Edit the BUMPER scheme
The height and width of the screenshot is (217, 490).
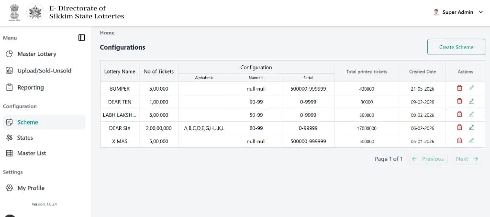pyautogui.click(x=471, y=88)
